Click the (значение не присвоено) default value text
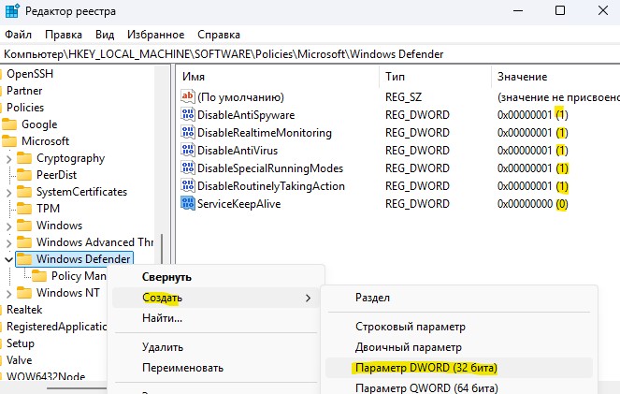The width and height of the screenshot is (620, 394). 558,97
